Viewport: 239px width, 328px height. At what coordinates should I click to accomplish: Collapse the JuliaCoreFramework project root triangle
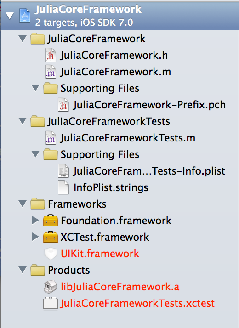(10, 16)
